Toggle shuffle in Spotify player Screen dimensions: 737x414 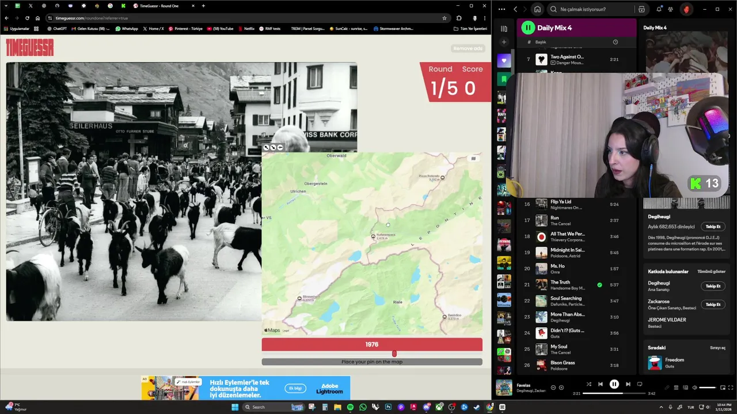588,384
